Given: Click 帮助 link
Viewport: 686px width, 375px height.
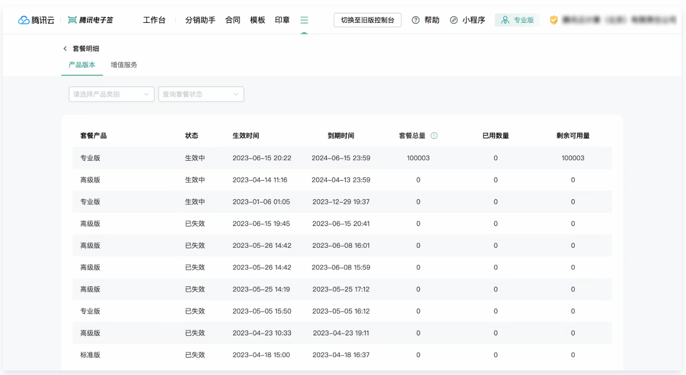Looking at the screenshot, I should 432,20.
